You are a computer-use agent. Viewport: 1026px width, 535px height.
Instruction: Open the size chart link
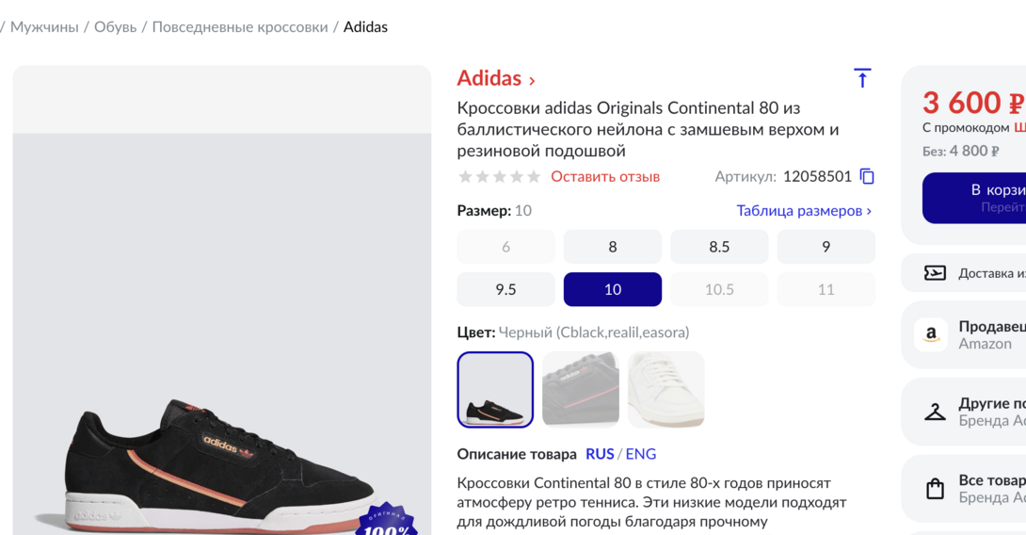click(804, 211)
